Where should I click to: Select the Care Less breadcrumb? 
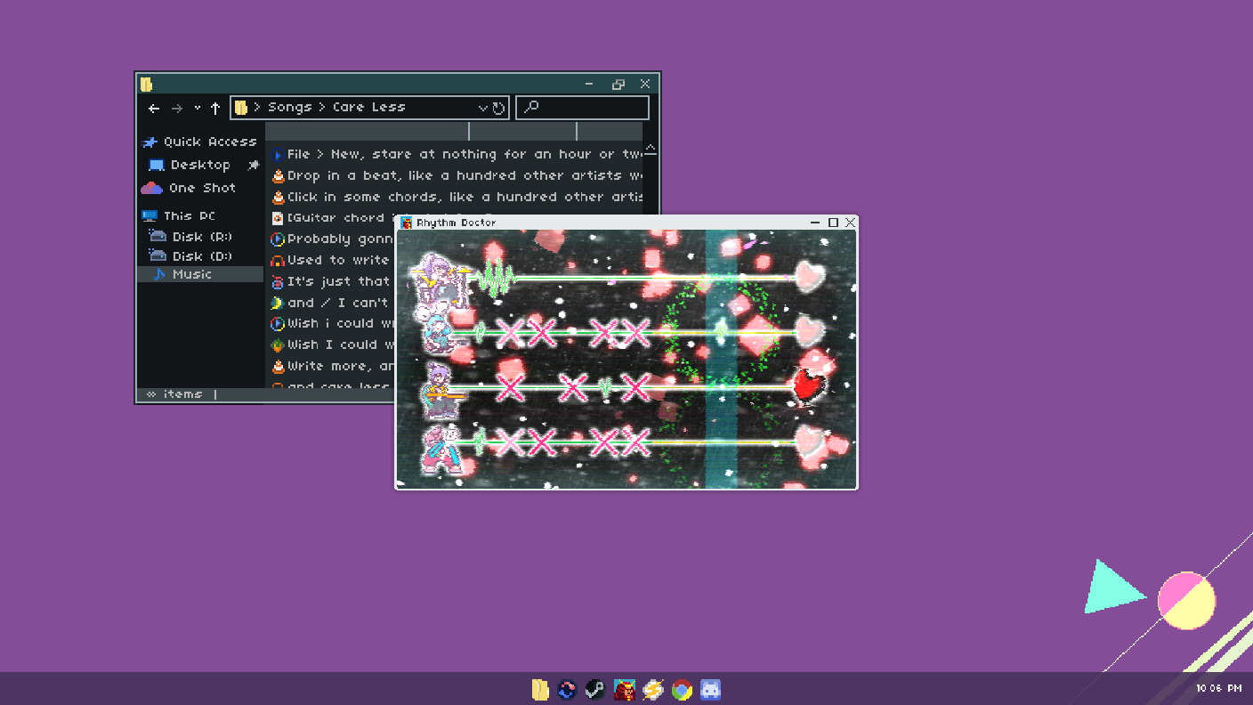tap(368, 107)
